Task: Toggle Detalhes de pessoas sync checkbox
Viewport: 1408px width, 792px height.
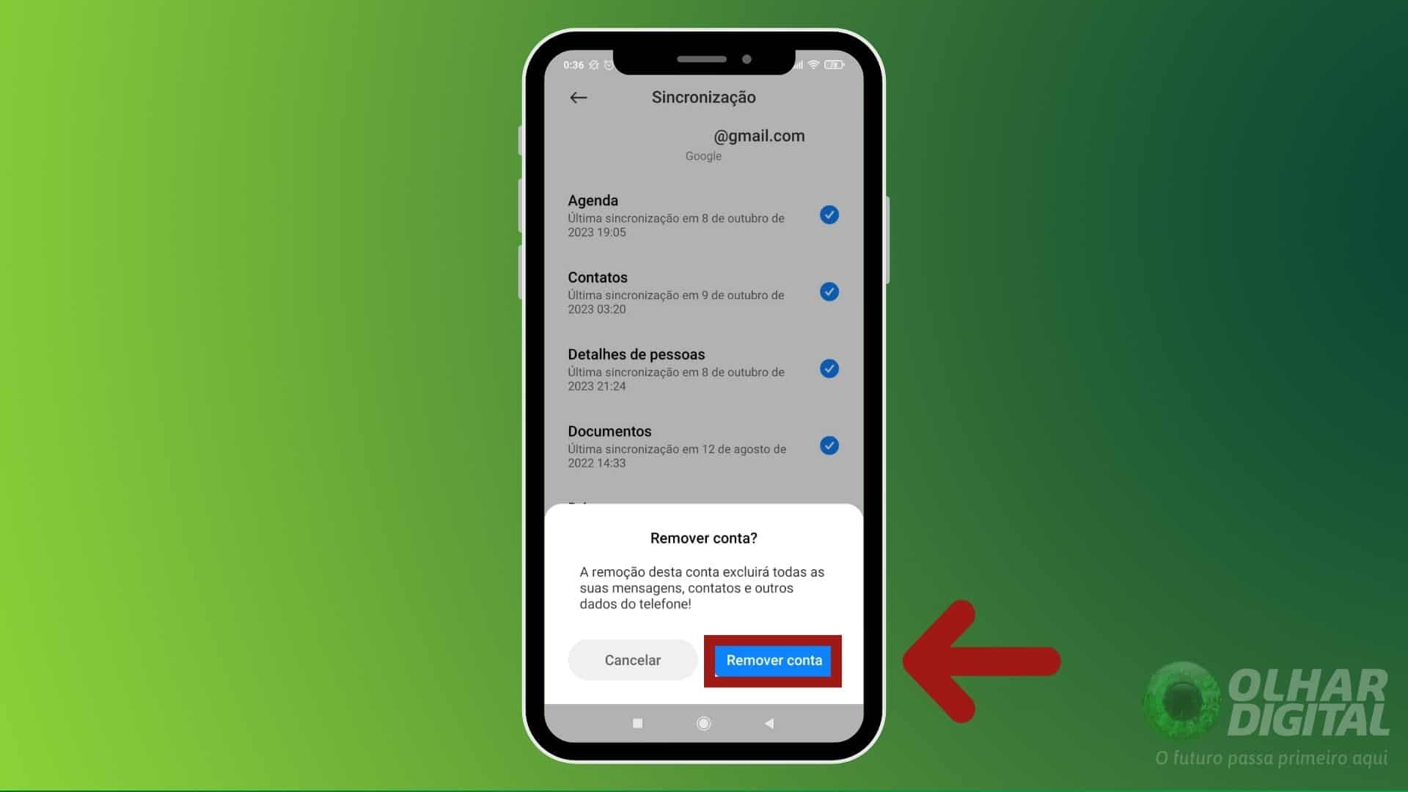Action: [828, 368]
